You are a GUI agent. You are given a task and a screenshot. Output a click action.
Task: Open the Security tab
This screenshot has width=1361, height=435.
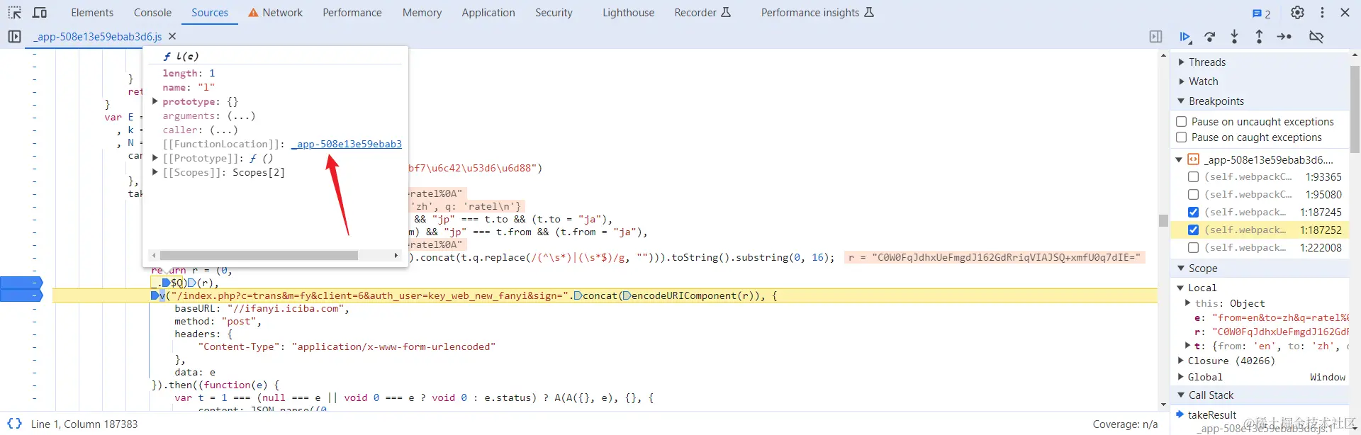click(x=554, y=13)
